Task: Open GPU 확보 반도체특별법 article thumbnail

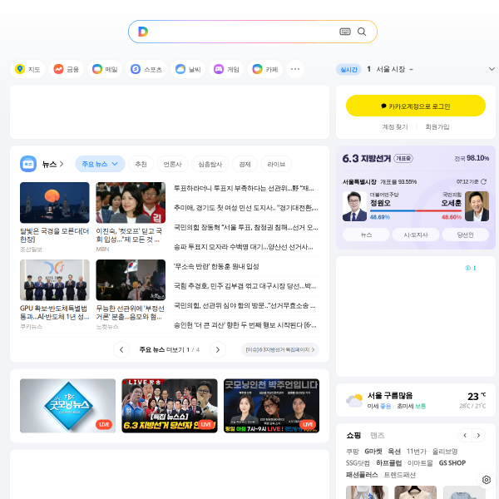Action: tap(55, 279)
